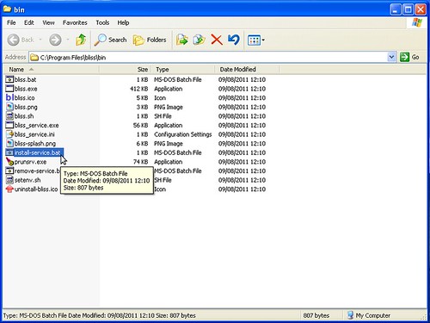The width and height of the screenshot is (430, 323).
Task: Select the prunsrv.exe file icon
Action: 9,162
